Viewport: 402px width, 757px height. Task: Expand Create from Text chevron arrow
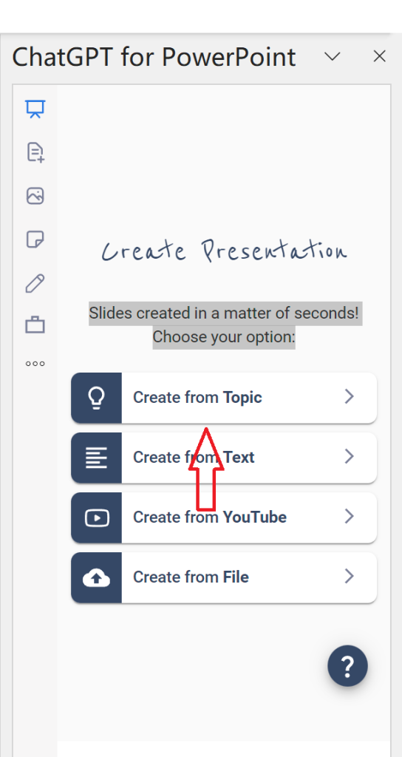(x=349, y=457)
